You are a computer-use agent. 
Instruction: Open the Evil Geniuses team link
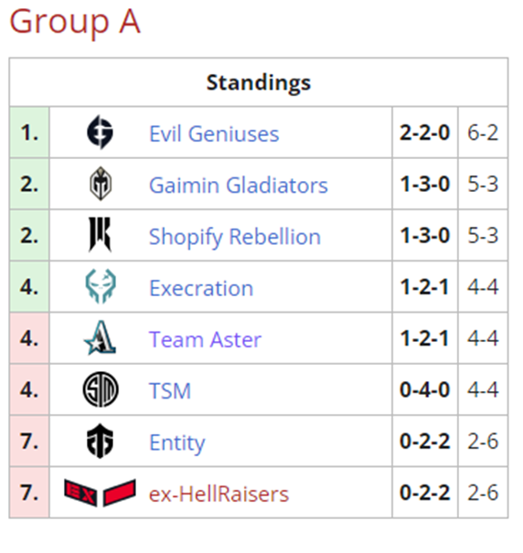tap(214, 133)
